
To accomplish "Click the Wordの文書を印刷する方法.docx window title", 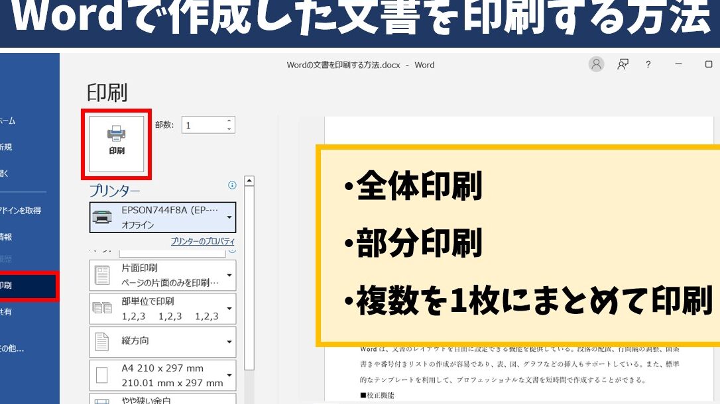I will [343, 65].
